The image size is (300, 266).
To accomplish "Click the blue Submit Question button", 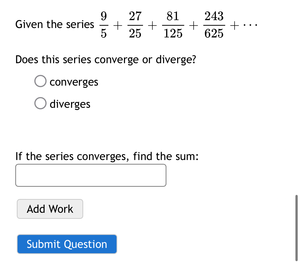I will tap(67, 244).
